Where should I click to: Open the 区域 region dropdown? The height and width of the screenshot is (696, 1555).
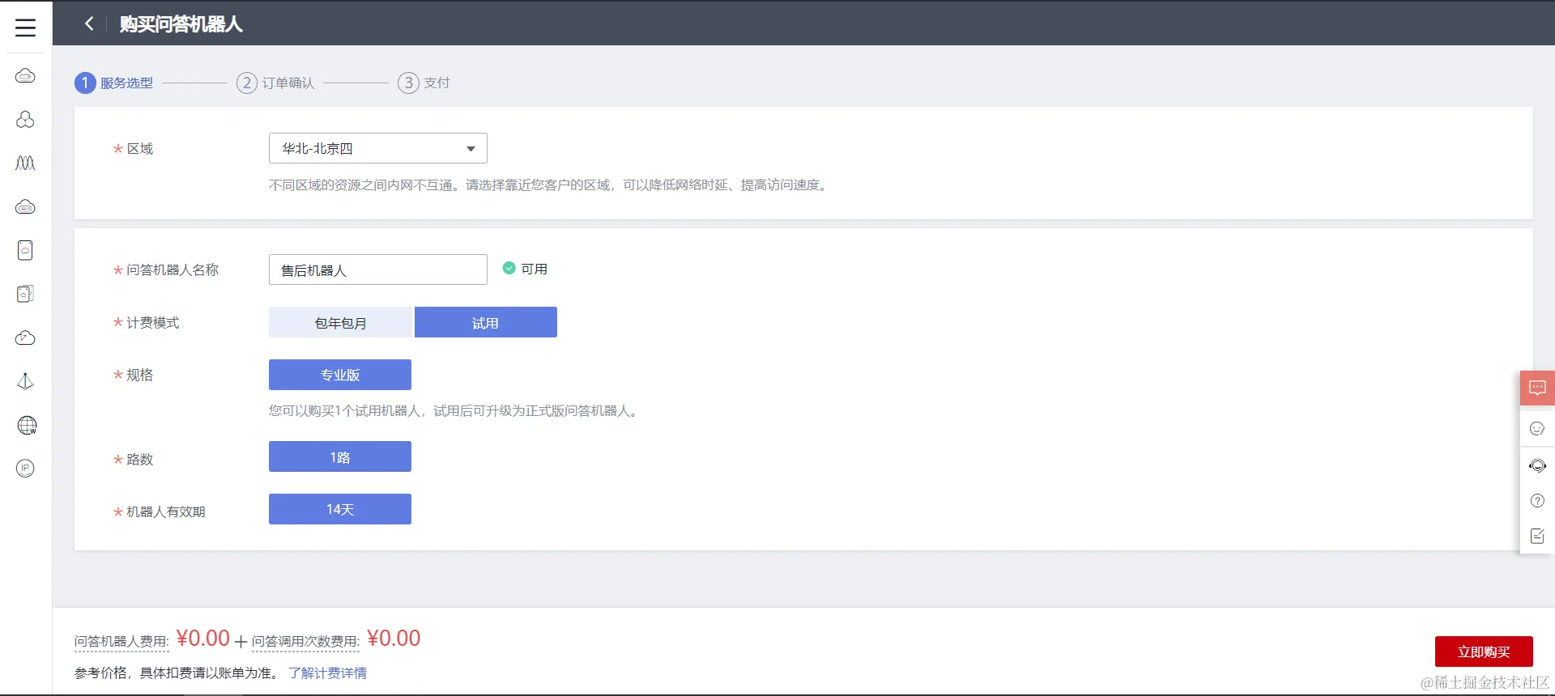(378, 148)
